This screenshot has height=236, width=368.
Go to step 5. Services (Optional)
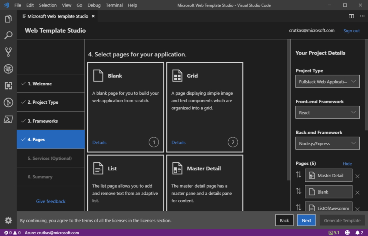(51, 158)
